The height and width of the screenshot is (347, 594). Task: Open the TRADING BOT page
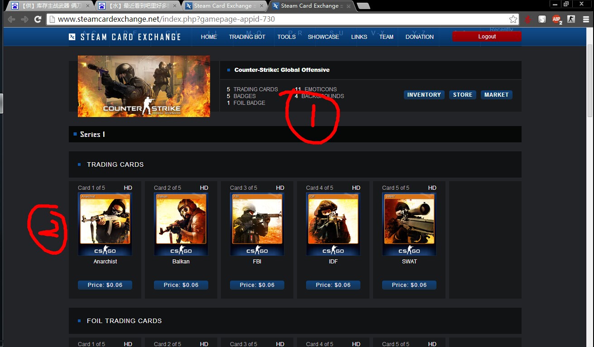[247, 37]
